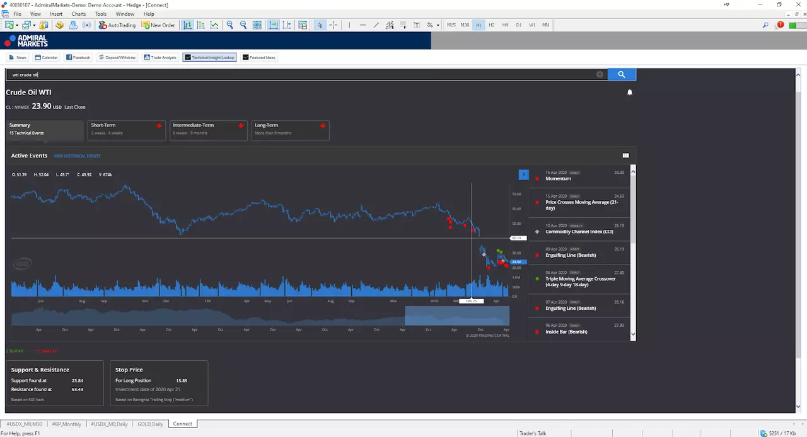Click the News button
Image resolution: width=807 pixels, height=437 pixels.
coord(18,57)
